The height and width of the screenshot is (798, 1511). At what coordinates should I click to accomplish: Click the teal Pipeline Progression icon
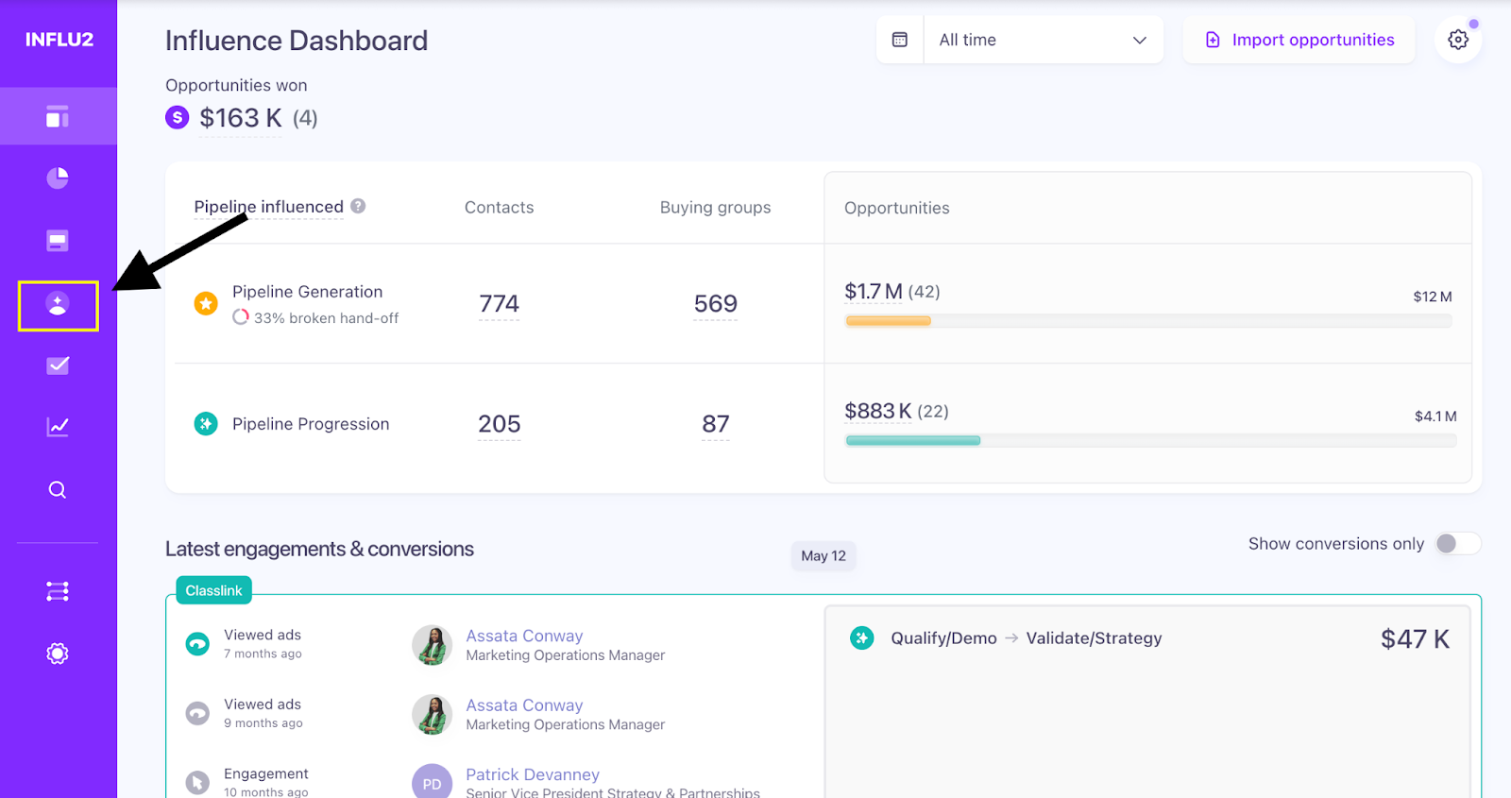click(206, 424)
